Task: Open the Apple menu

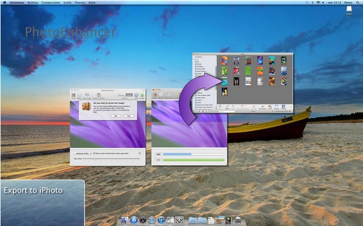Action: click(4, 2)
